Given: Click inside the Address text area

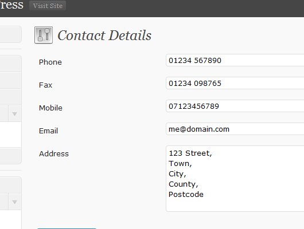Looking at the screenshot, I should tap(235, 179).
